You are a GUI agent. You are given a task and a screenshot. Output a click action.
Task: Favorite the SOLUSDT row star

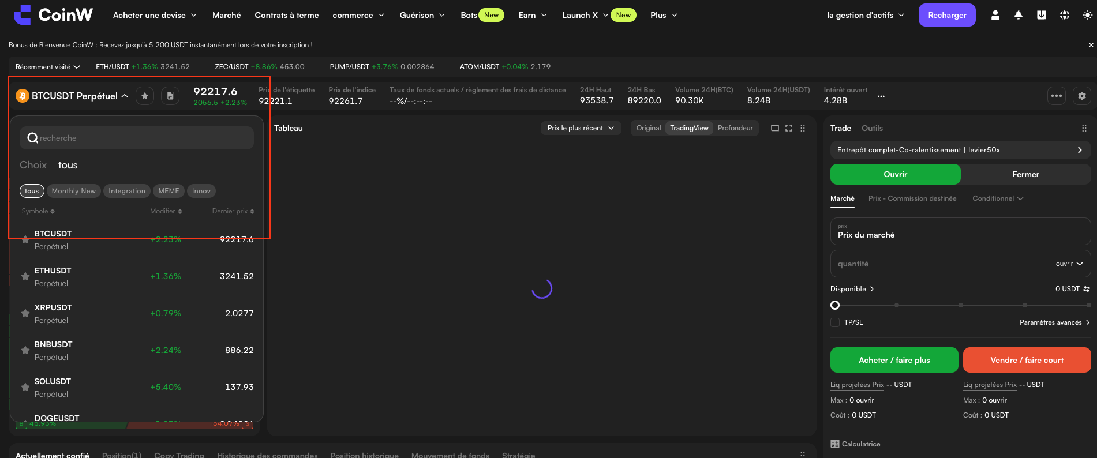click(x=25, y=387)
